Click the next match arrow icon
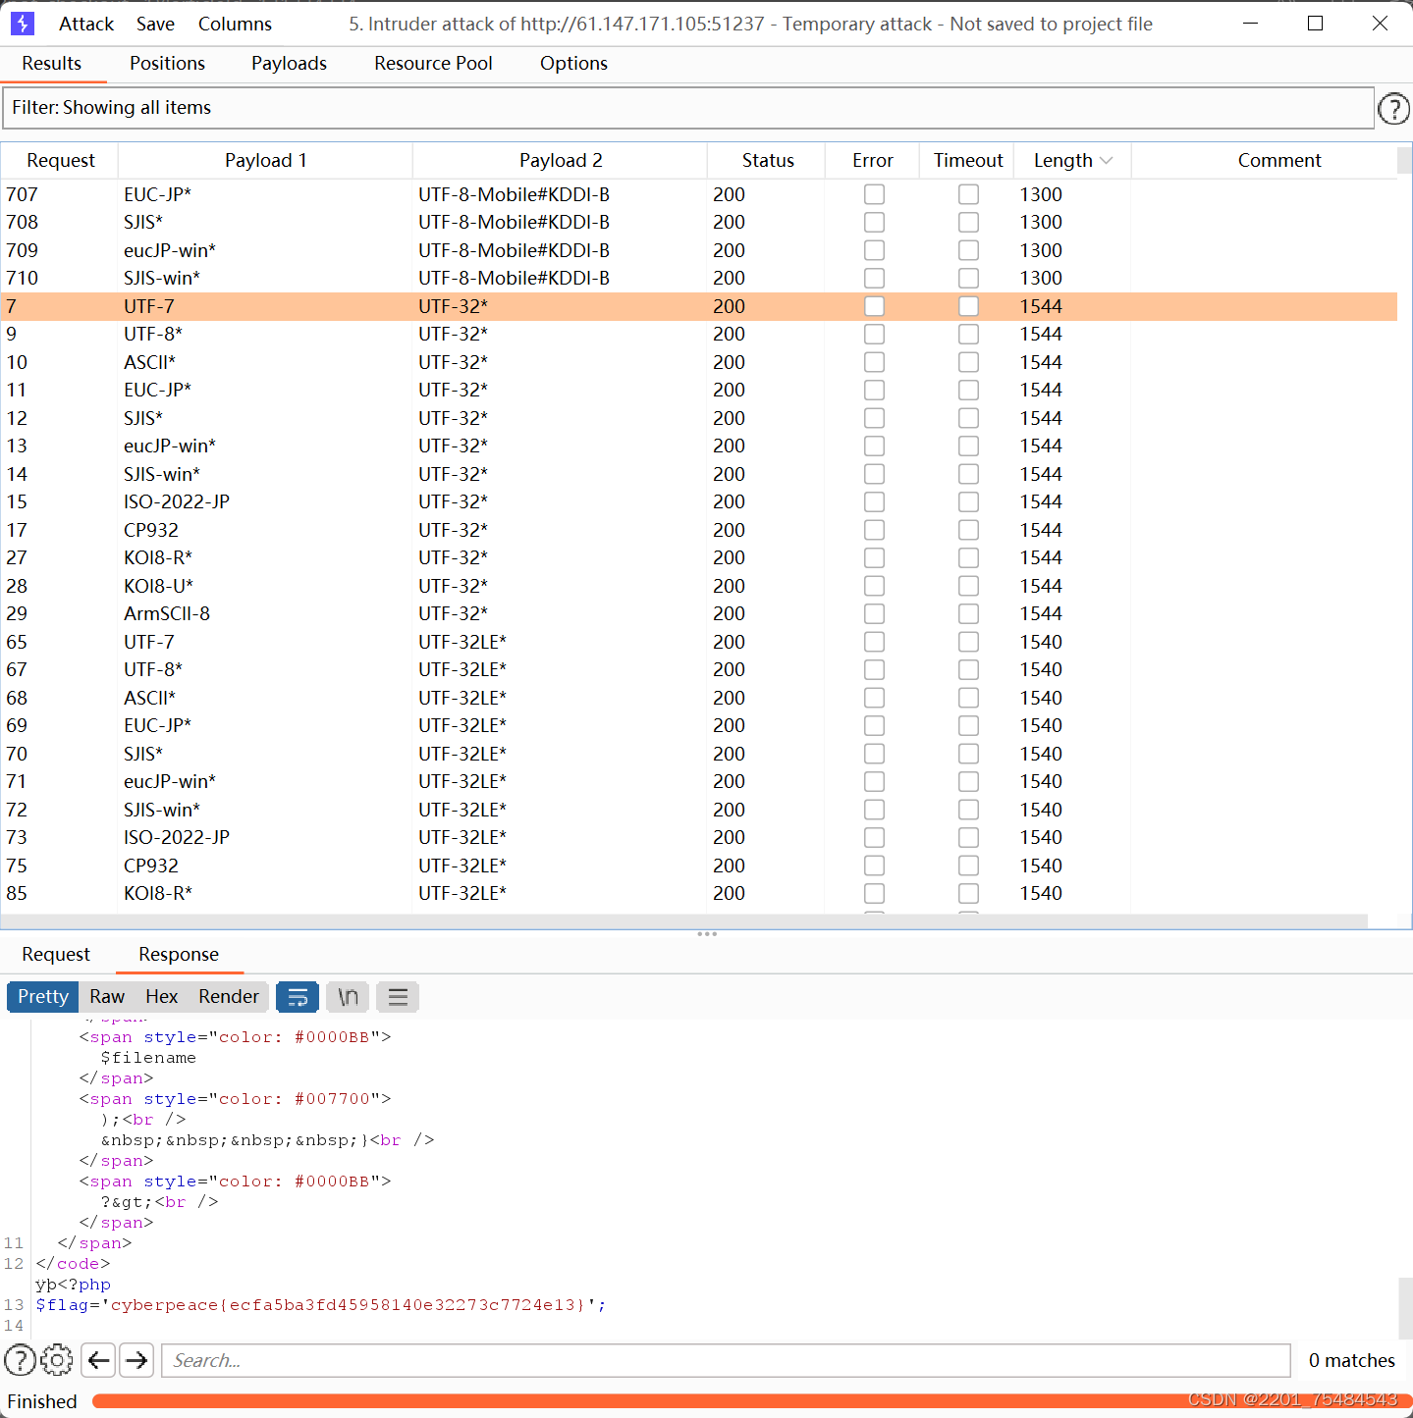Viewport: 1413px width, 1418px height. coord(136,1360)
